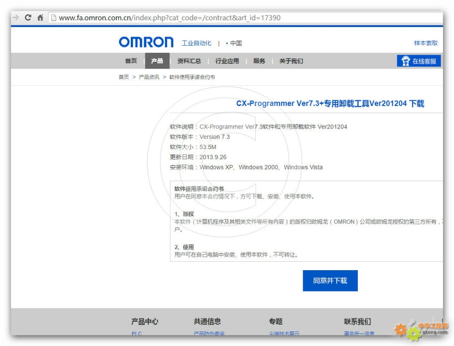The width and height of the screenshot is (454, 346).
Task: Click the CX-Programmer Ver7.3 download page title
Action: [330, 103]
